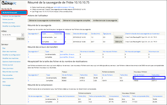Viewport: 167px width, 105px height.
Task: Click value 4197.8 total size cell
Action: [82, 81]
